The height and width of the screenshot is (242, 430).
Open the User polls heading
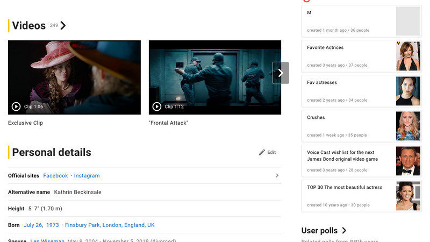click(x=319, y=231)
